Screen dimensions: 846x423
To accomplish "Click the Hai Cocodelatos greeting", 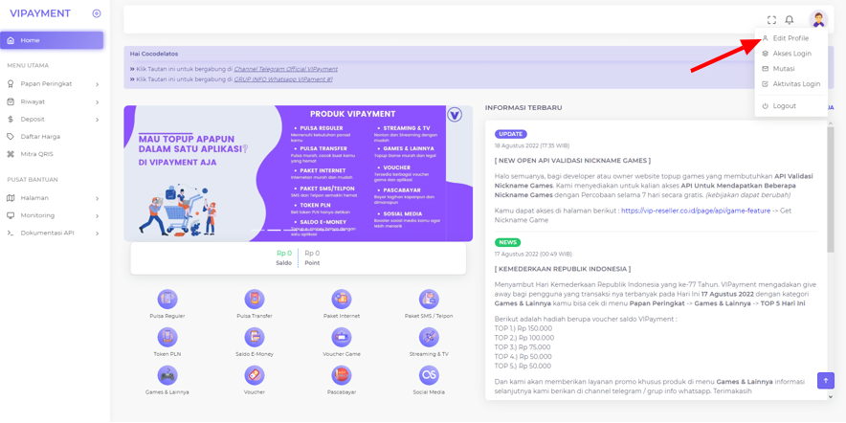I will coord(154,54).
